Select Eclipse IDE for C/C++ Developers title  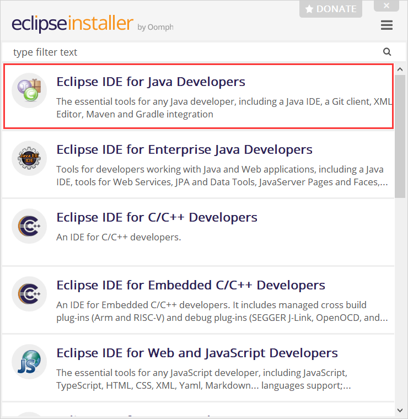(x=157, y=218)
